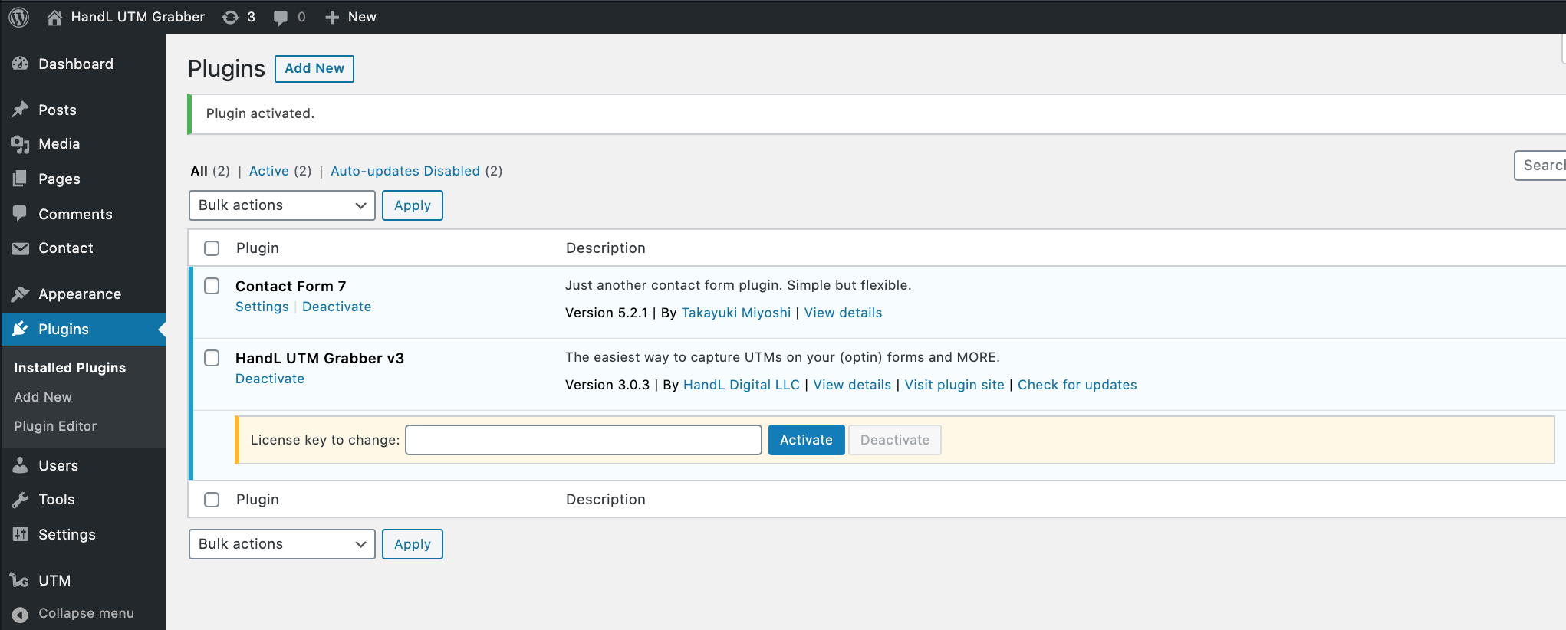The width and height of the screenshot is (1566, 630).
Task: Select the HandL UTM Grabber v3 checkbox
Action: point(212,358)
